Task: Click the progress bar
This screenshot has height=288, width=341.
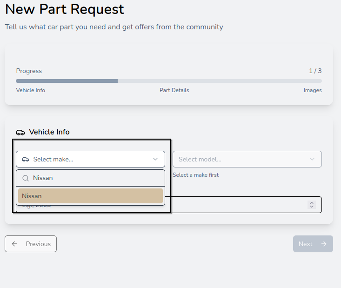Action: (169, 81)
